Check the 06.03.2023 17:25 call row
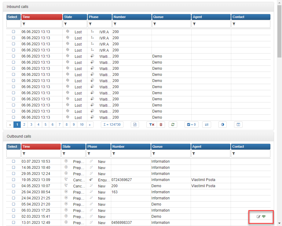Image resolution: width=282 pixels, height=226 pixels. (13, 210)
